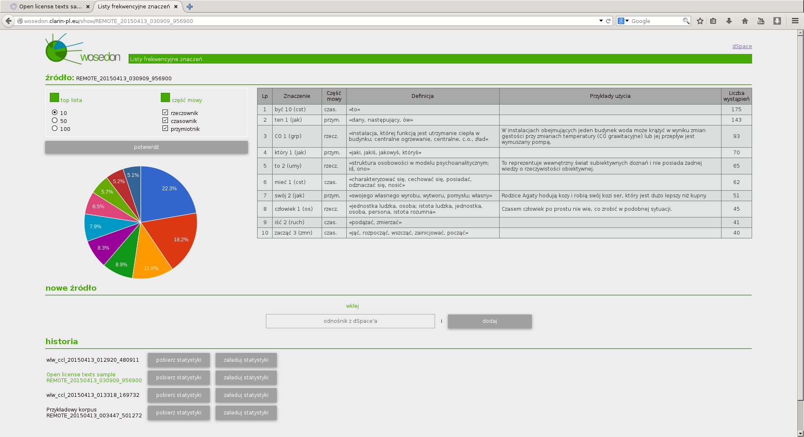Click the scrollbar down arrow

tap(800, 434)
